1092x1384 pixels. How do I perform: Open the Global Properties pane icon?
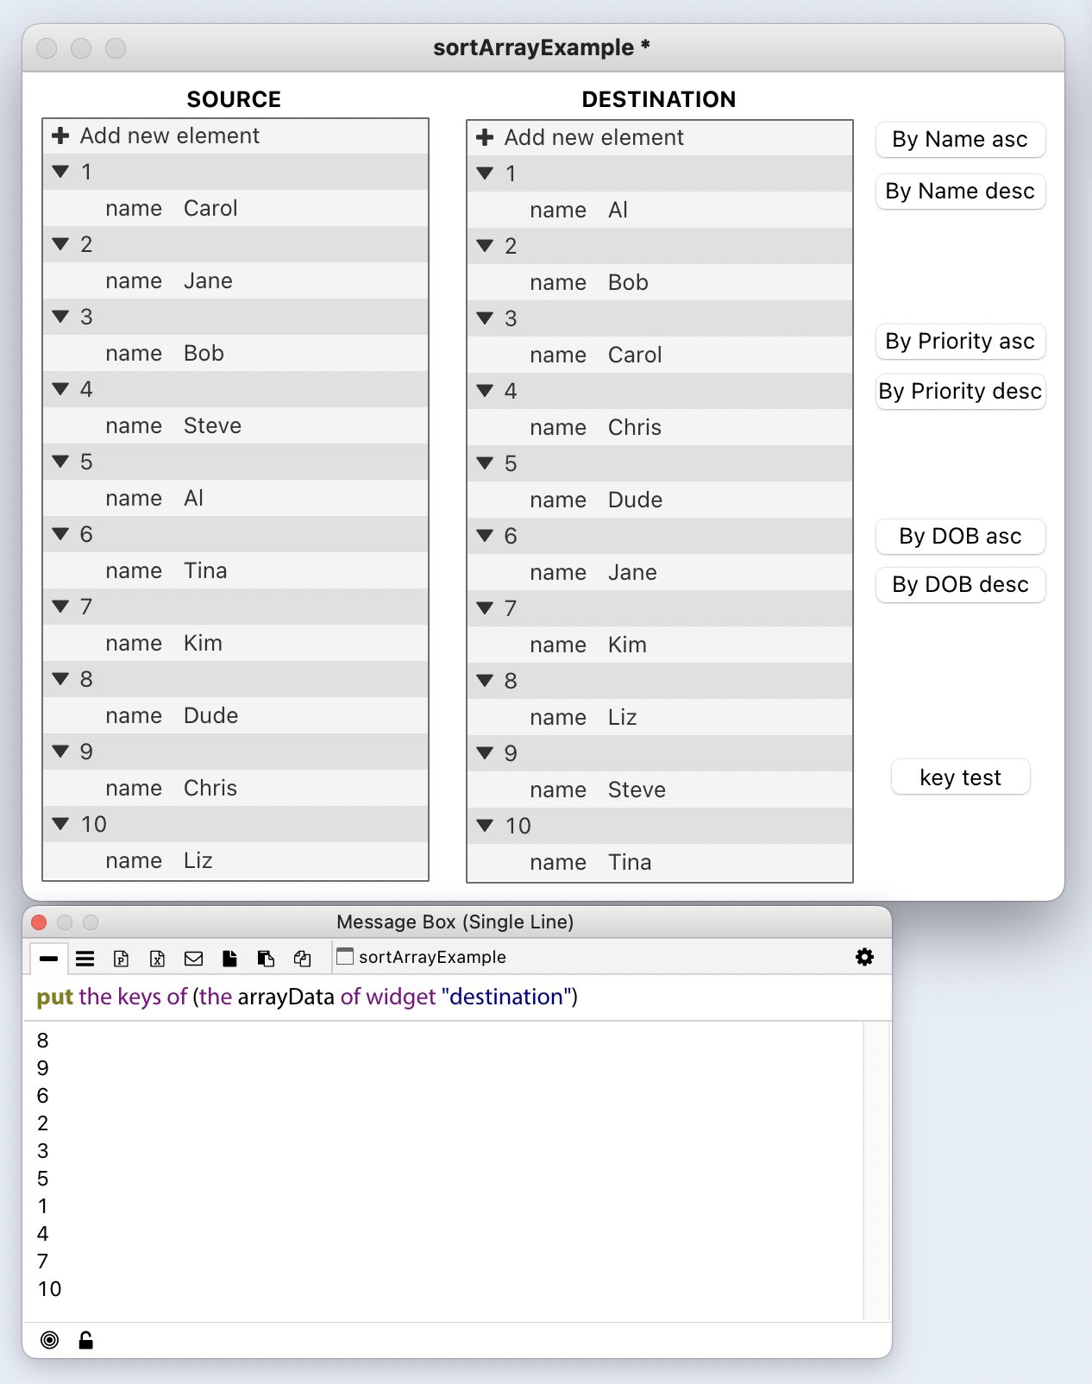pos(122,959)
